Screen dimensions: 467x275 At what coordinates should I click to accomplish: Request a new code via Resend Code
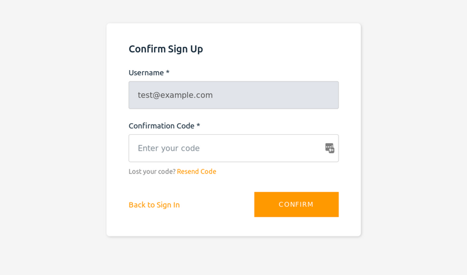[196, 172]
